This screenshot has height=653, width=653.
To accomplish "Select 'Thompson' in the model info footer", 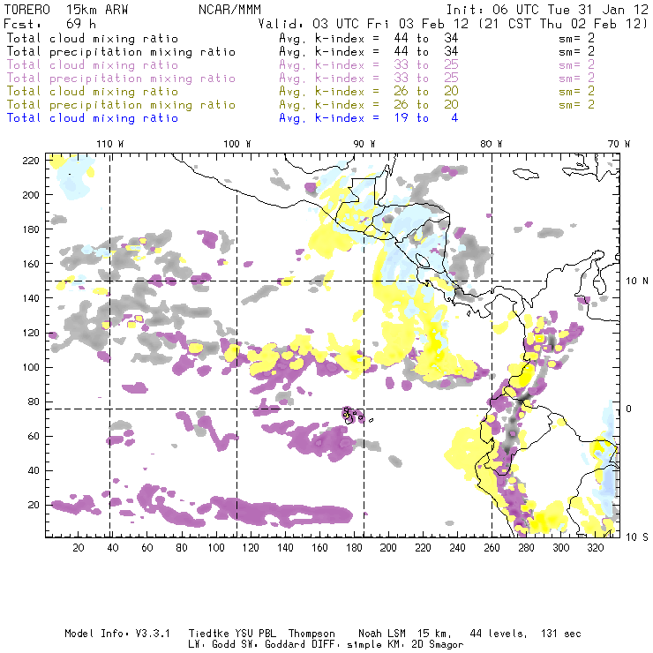I will pyautogui.click(x=311, y=634).
